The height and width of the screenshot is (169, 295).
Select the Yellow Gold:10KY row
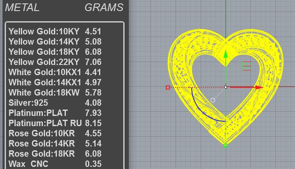[55, 31]
